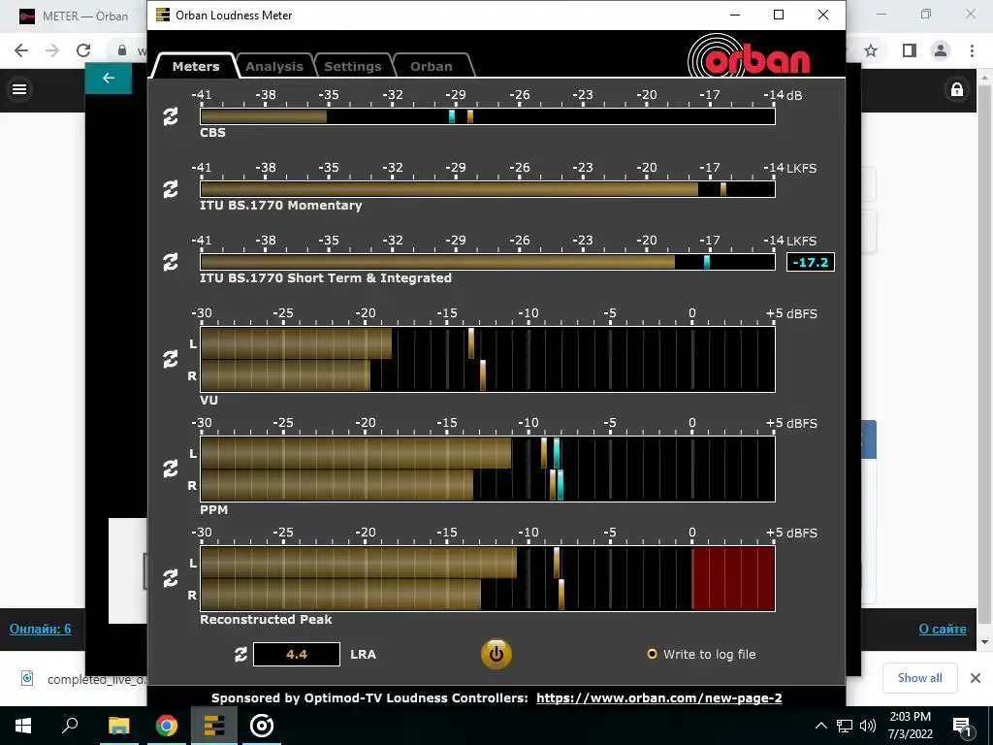The width and height of the screenshot is (993, 745).
Task: Click the reset icon beside the VU meter
Action: click(x=171, y=359)
